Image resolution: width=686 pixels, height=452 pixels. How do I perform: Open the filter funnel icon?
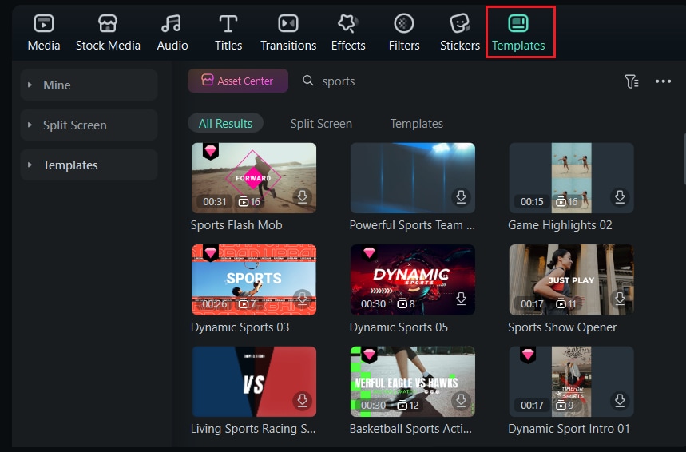pyautogui.click(x=632, y=81)
